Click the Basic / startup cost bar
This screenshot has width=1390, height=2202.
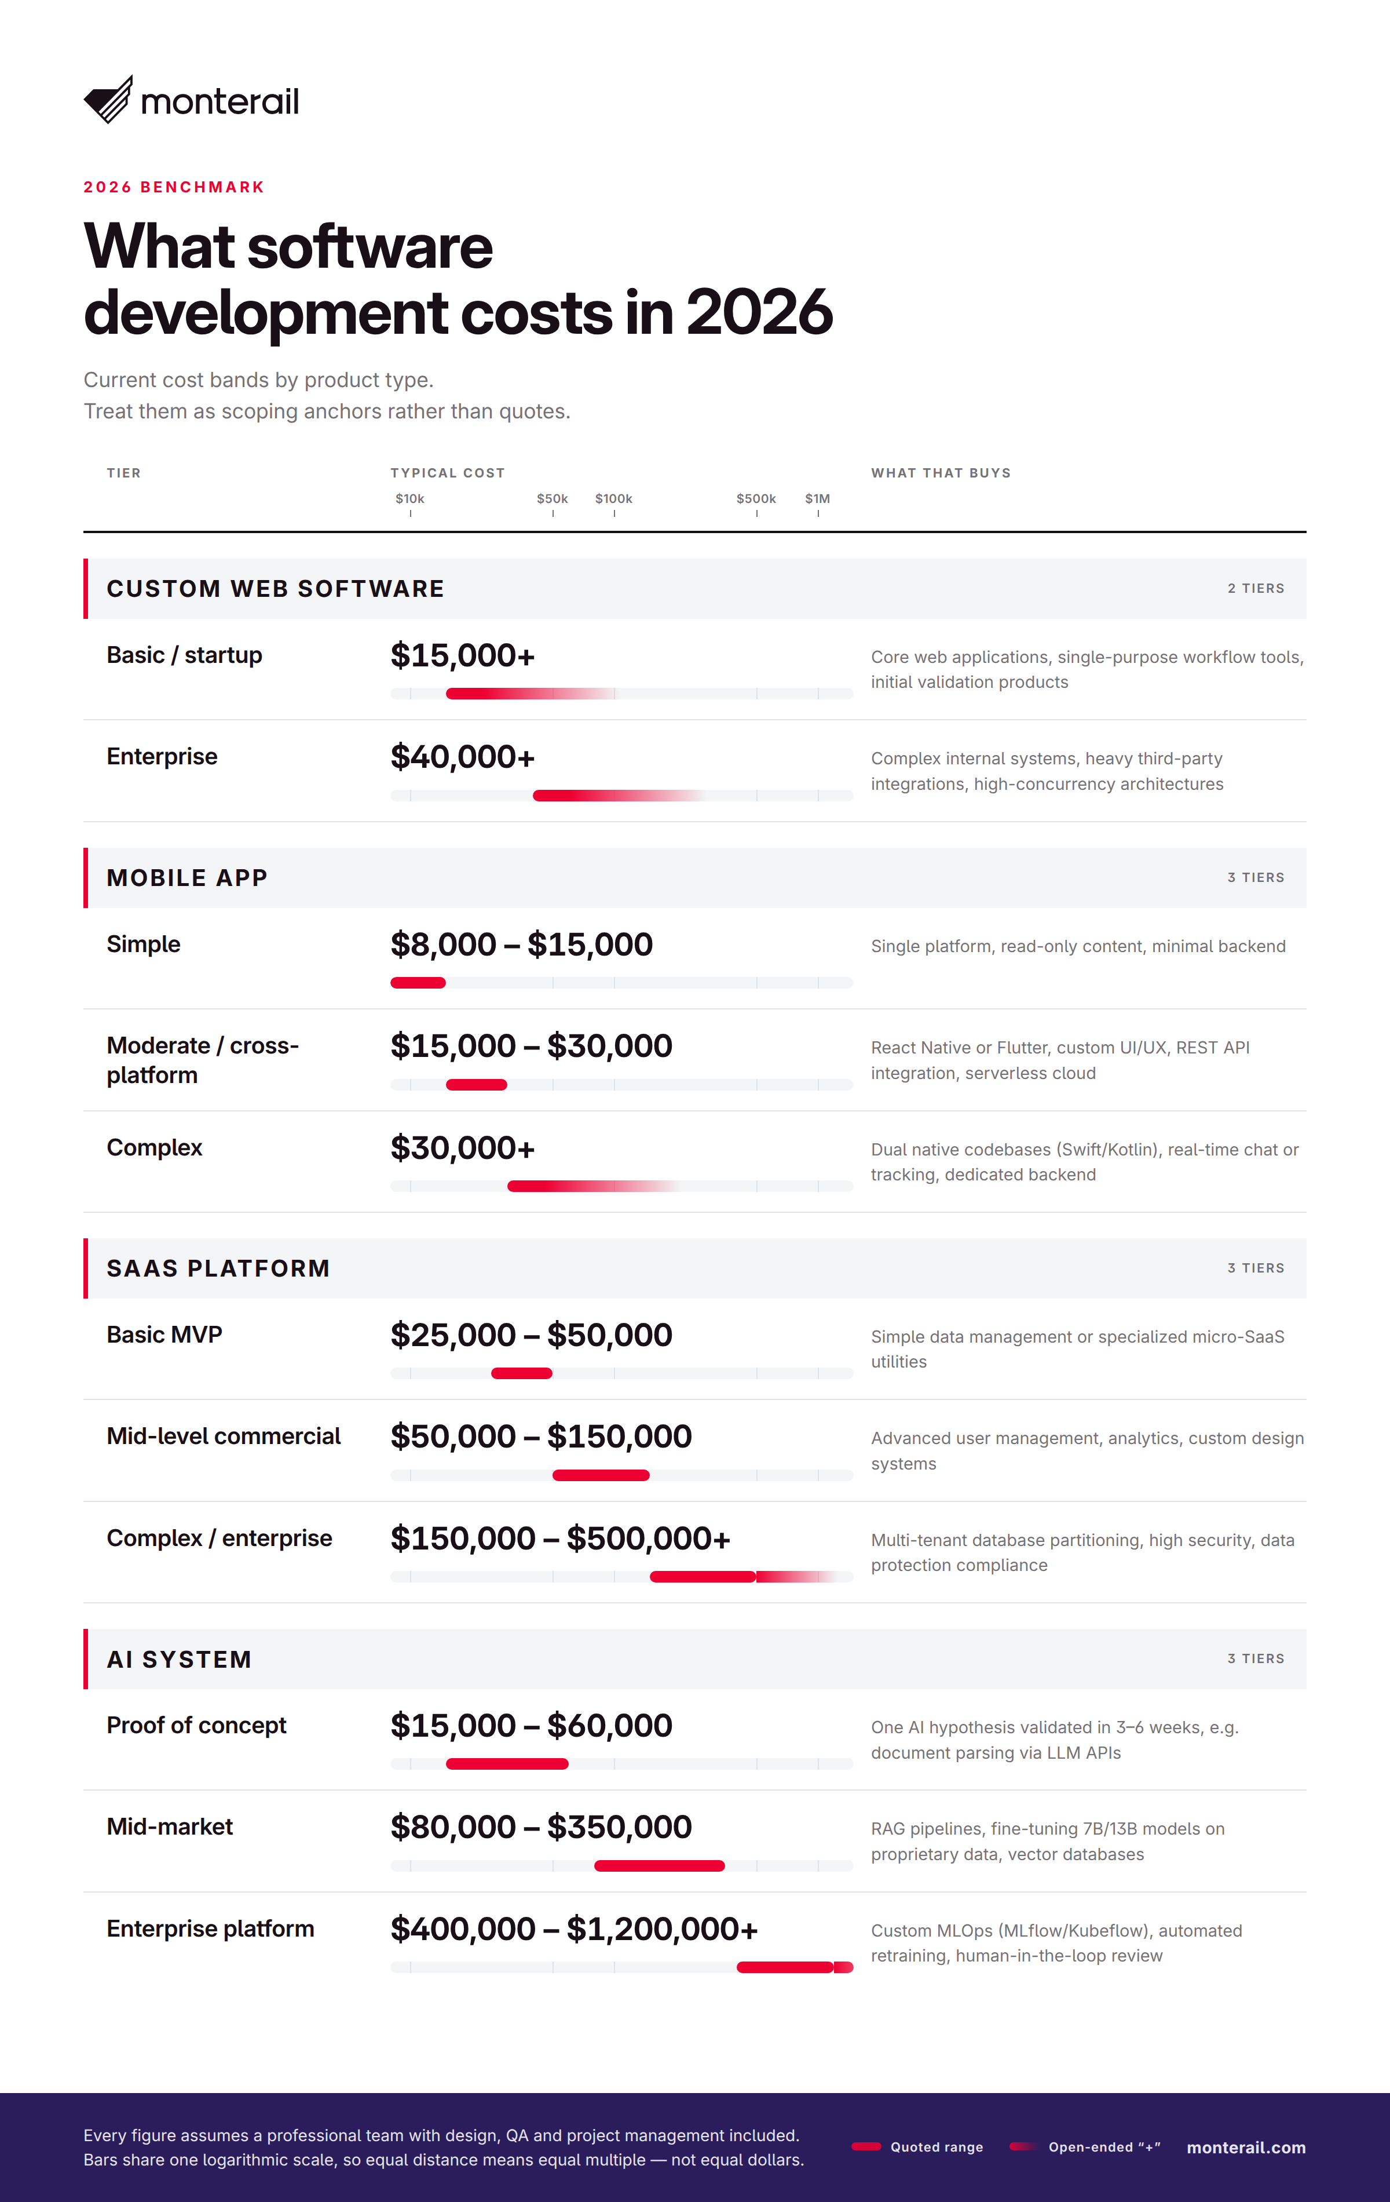pos(530,693)
